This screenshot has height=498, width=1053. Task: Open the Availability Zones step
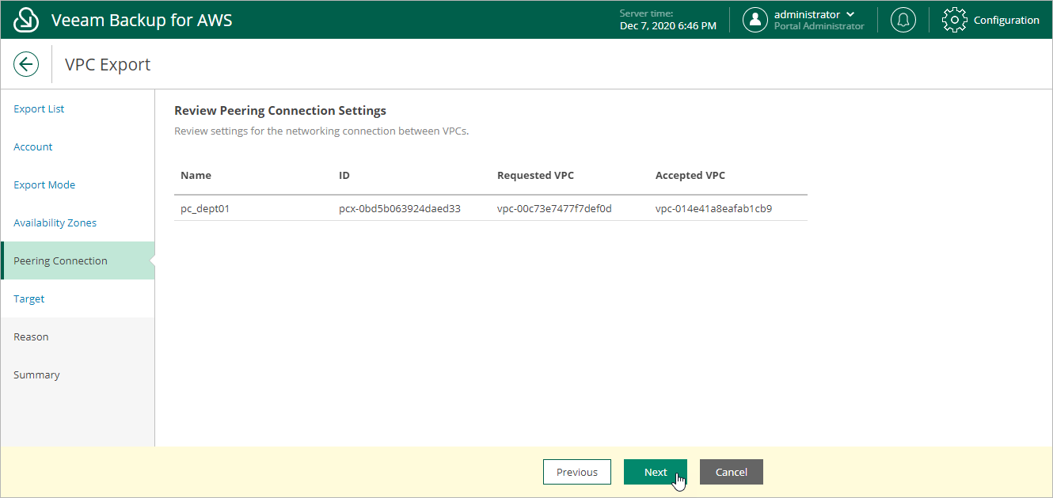(55, 222)
